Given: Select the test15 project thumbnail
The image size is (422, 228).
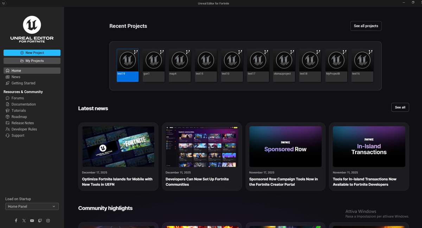Looking at the screenshot, I should point(206,65).
